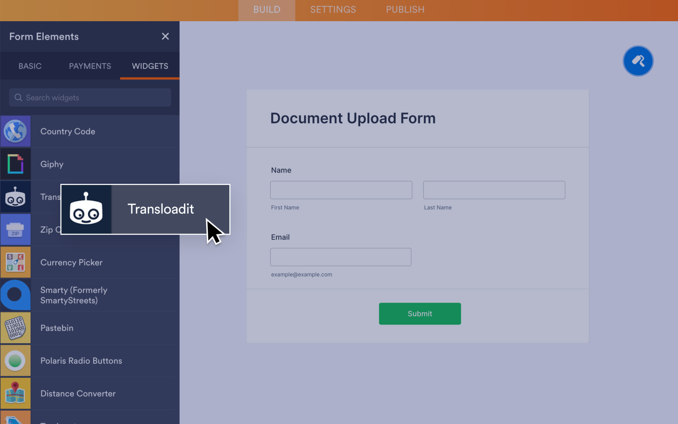Click the Email input field

pyautogui.click(x=341, y=257)
